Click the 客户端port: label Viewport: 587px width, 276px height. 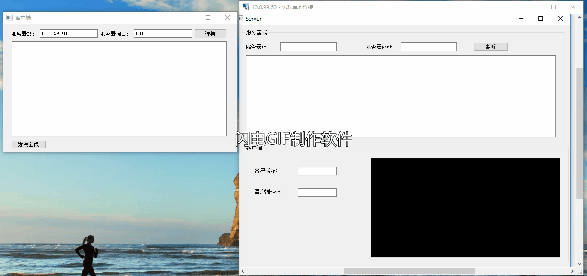click(x=268, y=192)
